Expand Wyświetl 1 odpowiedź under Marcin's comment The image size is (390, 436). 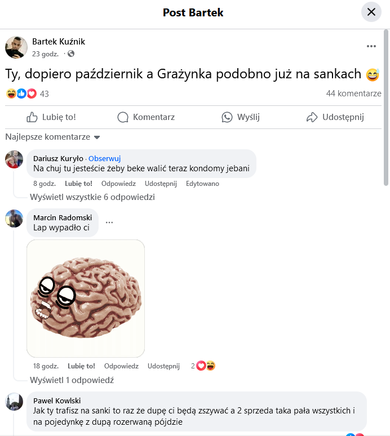pyautogui.click(x=72, y=380)
